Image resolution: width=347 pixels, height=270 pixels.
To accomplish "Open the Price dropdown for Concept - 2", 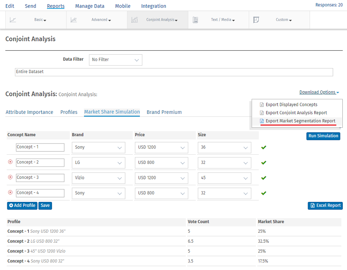I will (x=161, y=163).
